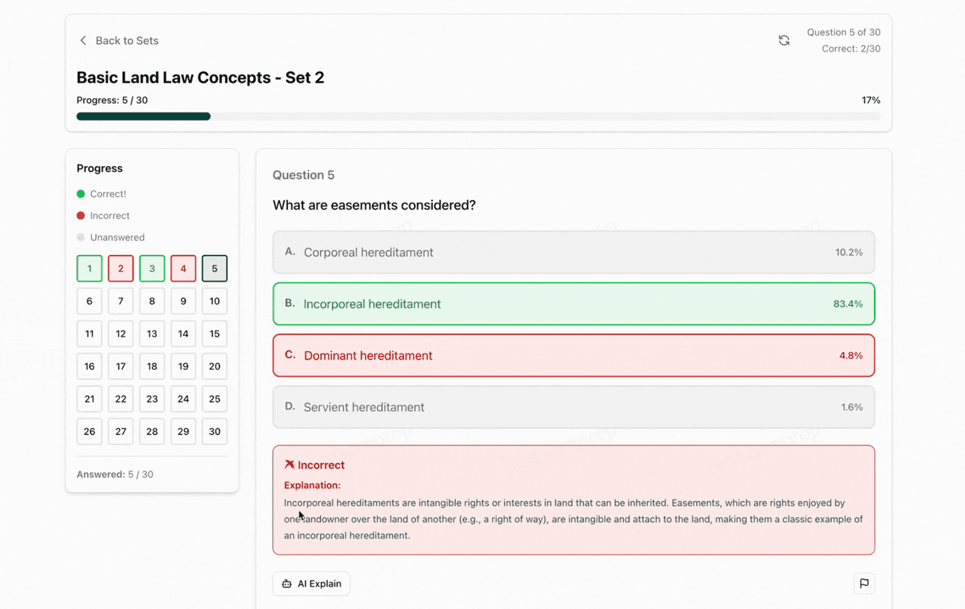Navigate to question 28
The height and width of the screenshot is (609, 965).
(x=152, y=431)
